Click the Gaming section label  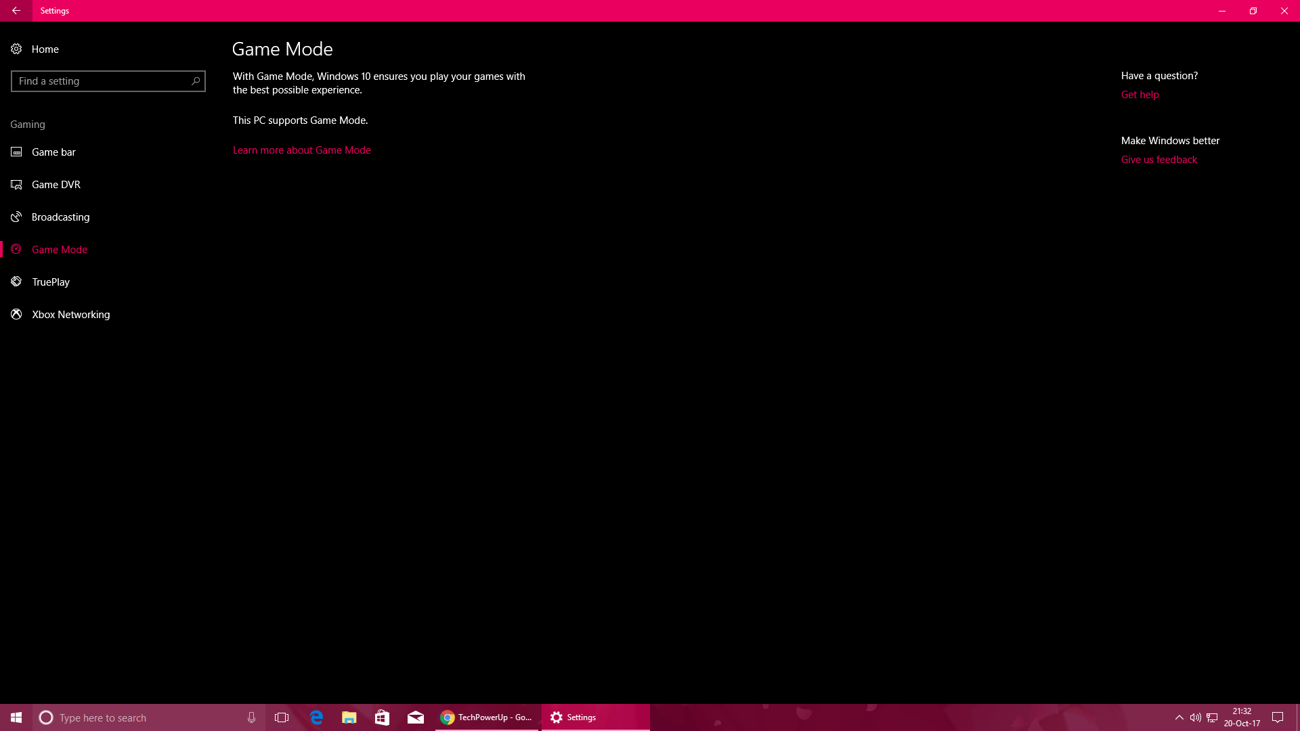[x=28, y=125]
